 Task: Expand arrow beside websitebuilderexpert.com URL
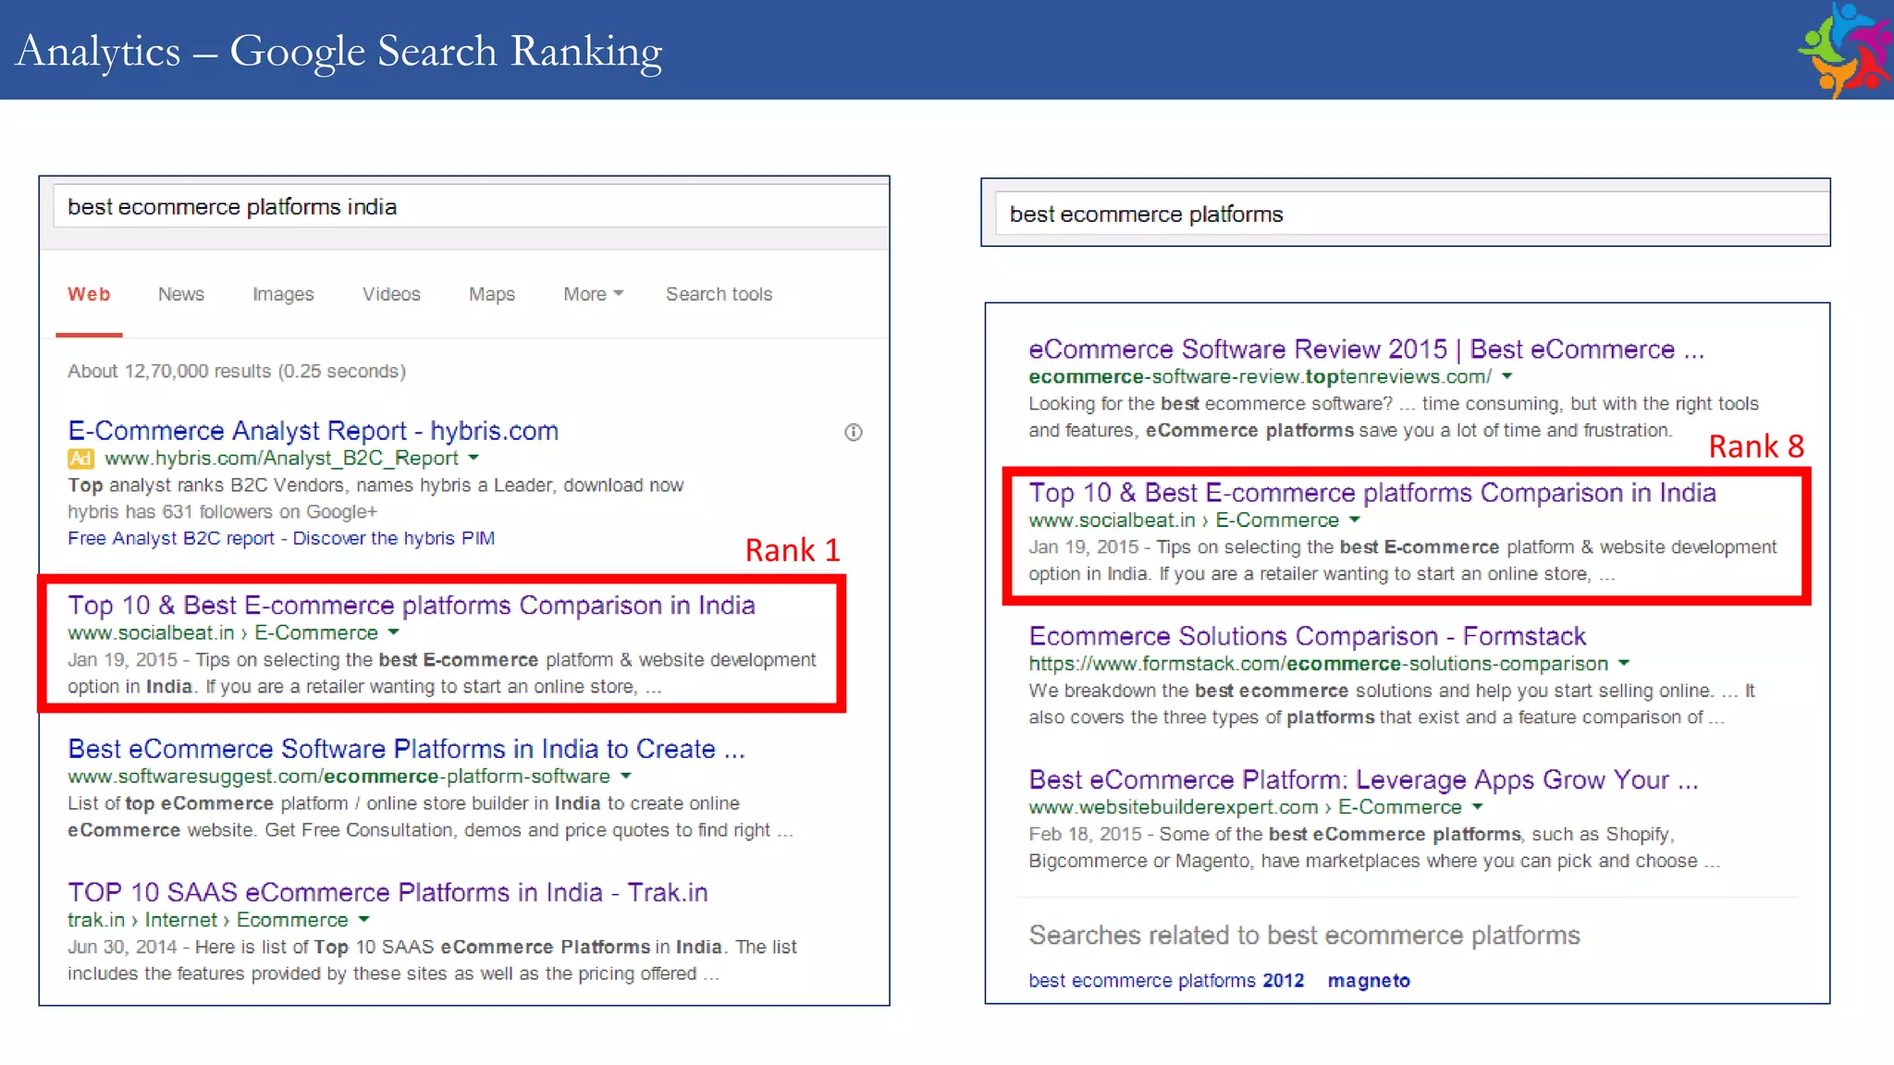click(x=1478, y=806)
